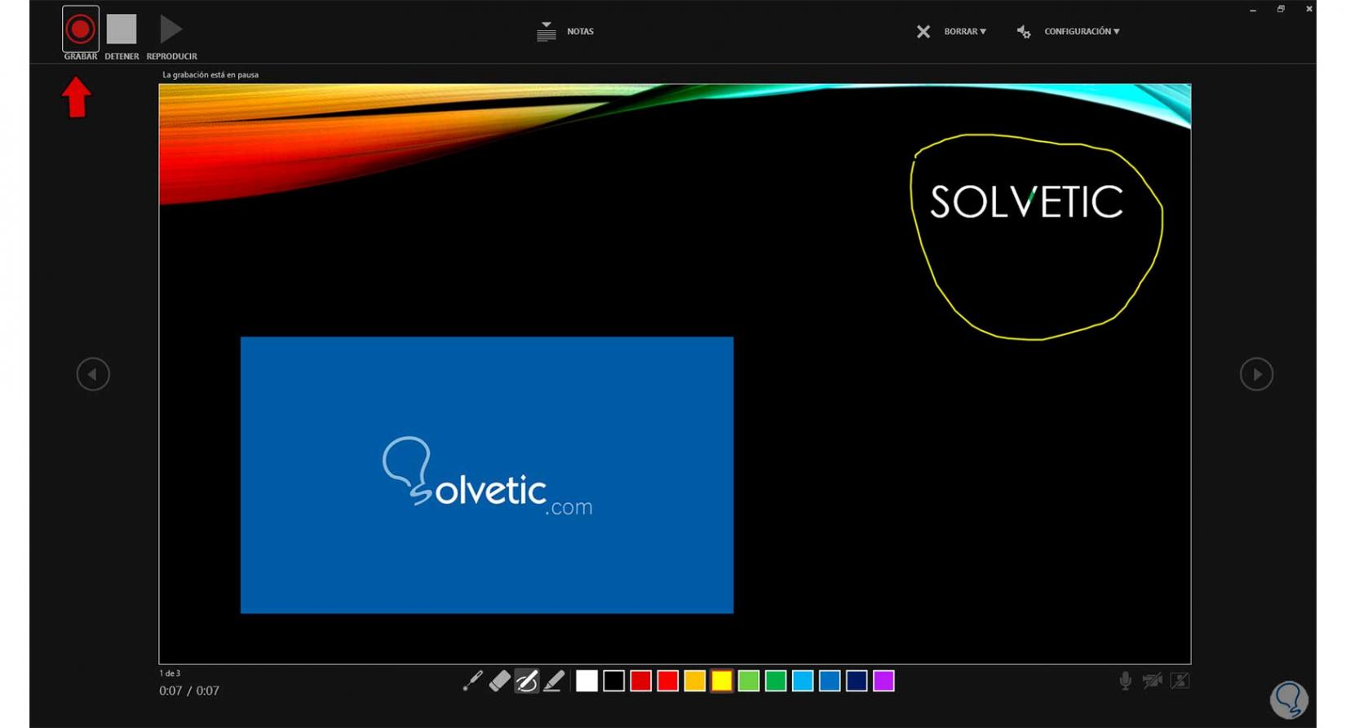This screenshot has width=1346, height=728.
Task: Select the medium blue ink color
Action: point(830,681)
